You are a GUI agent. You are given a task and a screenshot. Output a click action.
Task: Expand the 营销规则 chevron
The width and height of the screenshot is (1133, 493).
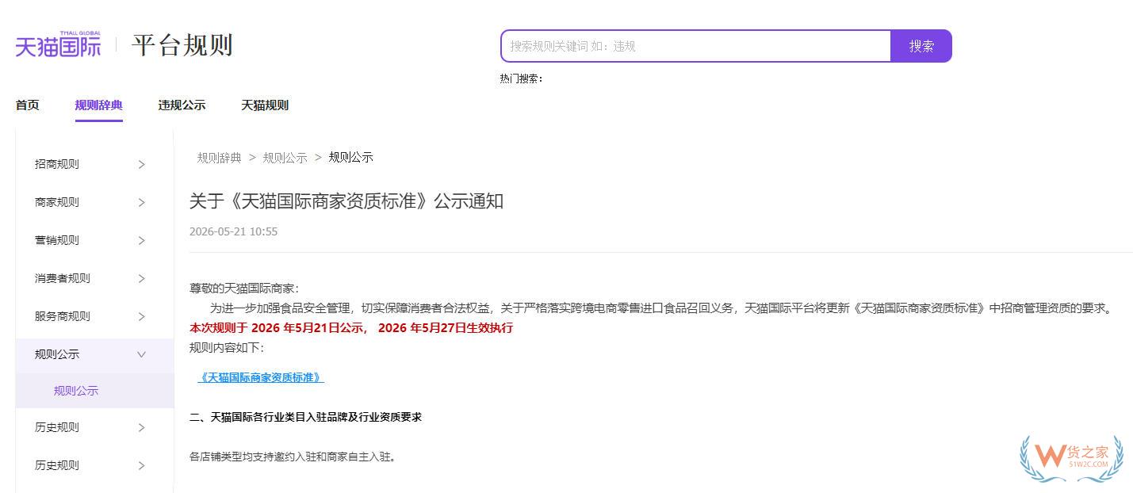(142, 240)
